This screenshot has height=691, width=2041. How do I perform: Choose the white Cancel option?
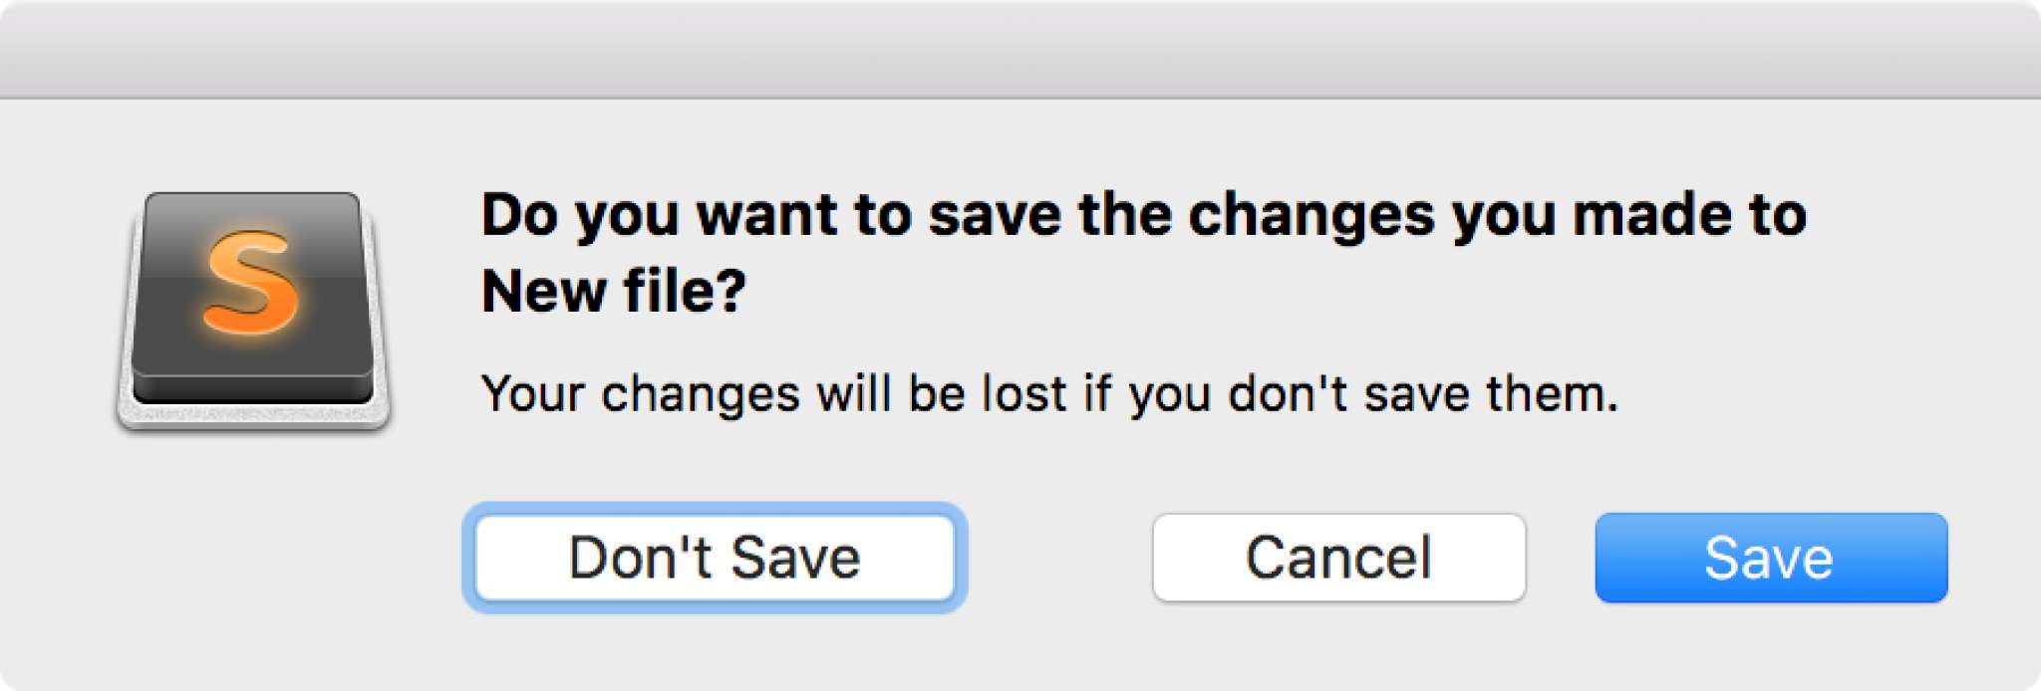[x=1338, y=558]
